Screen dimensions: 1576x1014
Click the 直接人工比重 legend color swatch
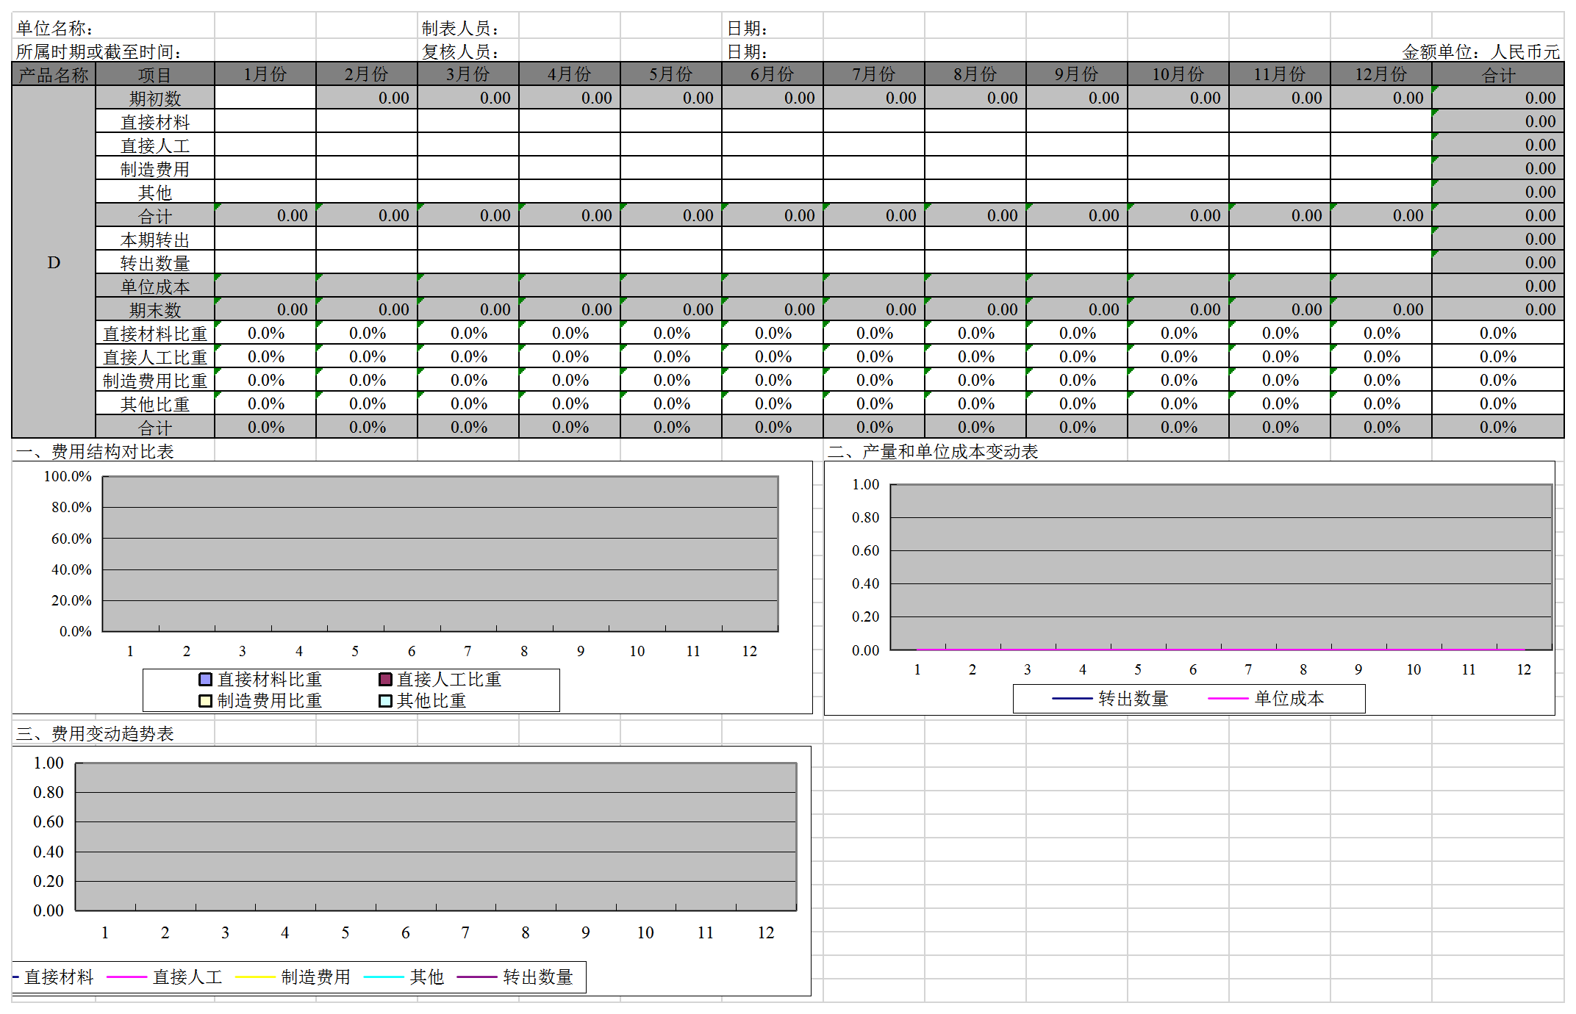385,680
